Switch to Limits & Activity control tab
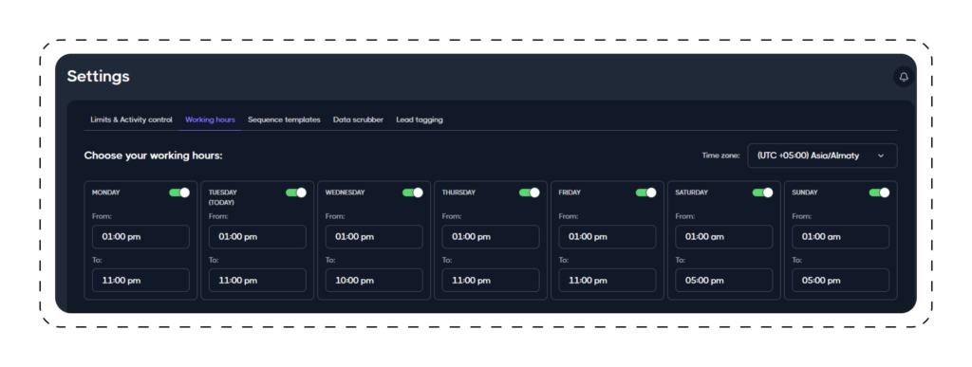Screen dimensions: 972x367 point(131,119)
